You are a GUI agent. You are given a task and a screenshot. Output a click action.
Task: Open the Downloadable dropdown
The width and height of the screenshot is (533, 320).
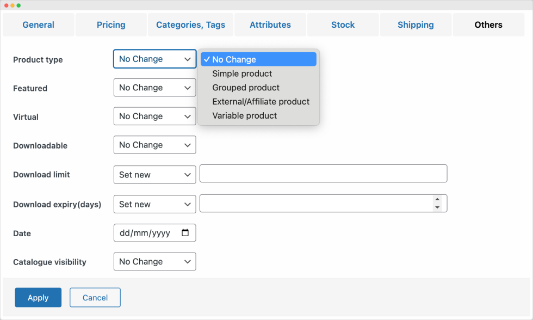154,145
